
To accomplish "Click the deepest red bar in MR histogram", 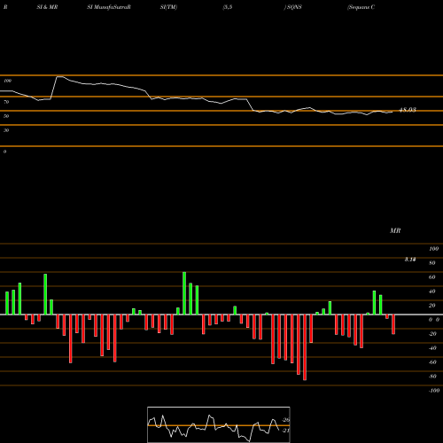I will [305, 347].
